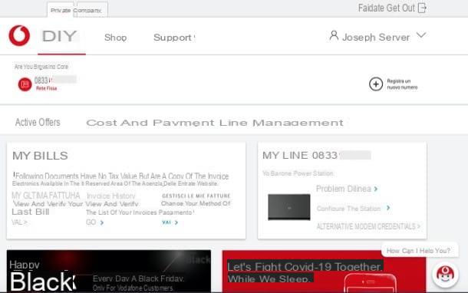The width and height of the screenshot is (468, 293).
Task: Click the Get Out logout icon
Action: [422, 8]
